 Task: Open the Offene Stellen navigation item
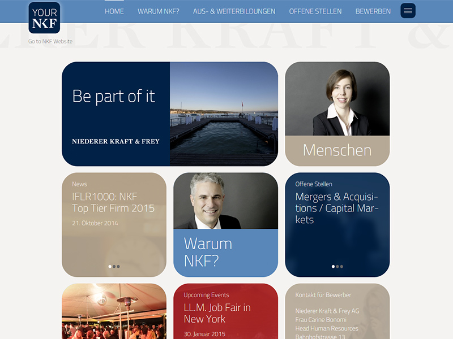point(315,11)
